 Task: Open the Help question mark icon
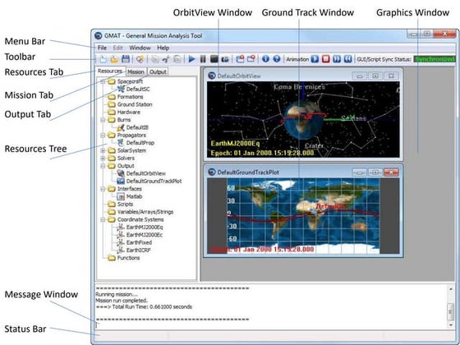(277, 59)
